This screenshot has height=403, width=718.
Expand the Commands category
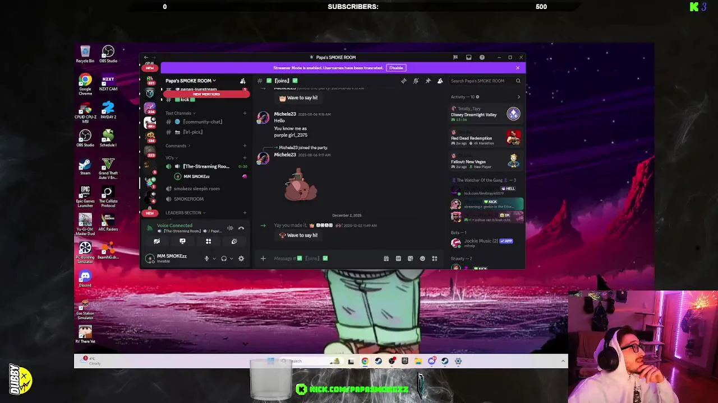(177, 146)
